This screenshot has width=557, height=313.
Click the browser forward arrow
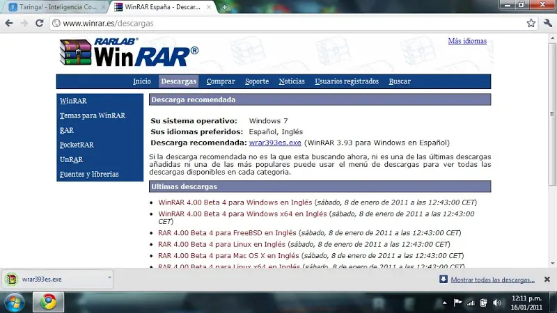(24, 24)
